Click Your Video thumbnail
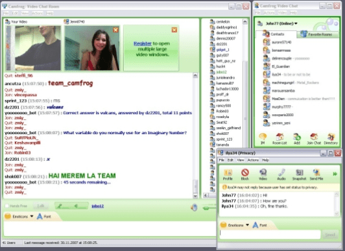Image resolution: width=345 pixels, height=251 pixels. pos(34,48)
